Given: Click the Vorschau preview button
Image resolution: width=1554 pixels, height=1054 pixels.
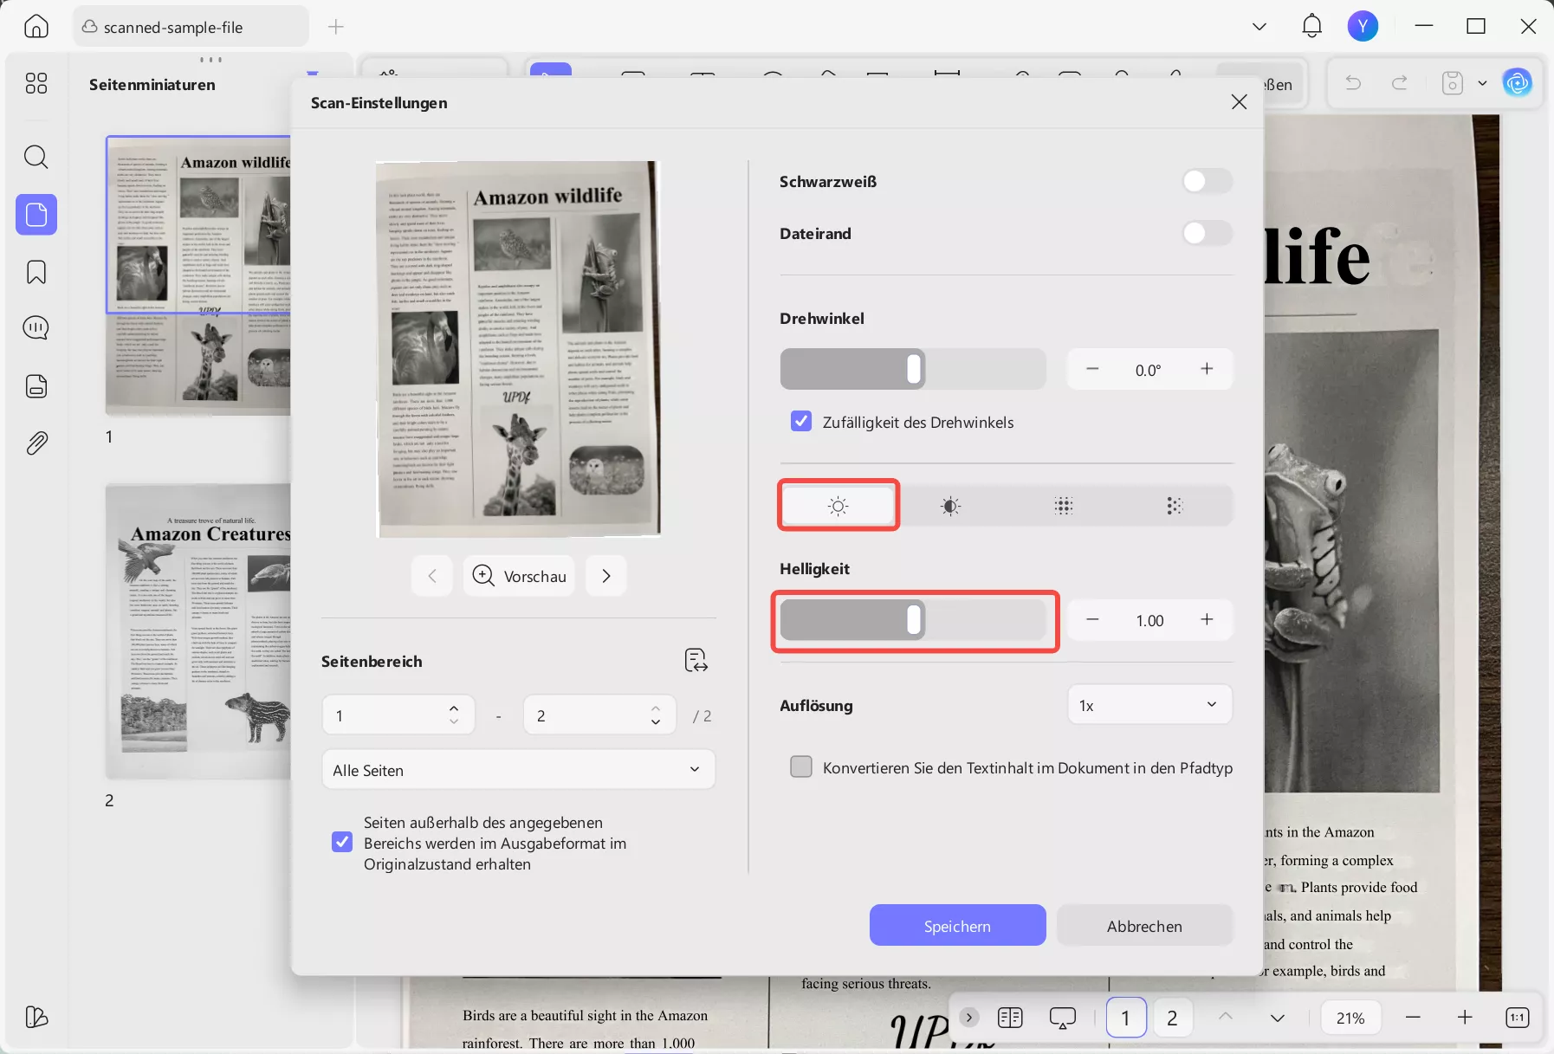Looking at the screenshot, I should coord(519,576).
